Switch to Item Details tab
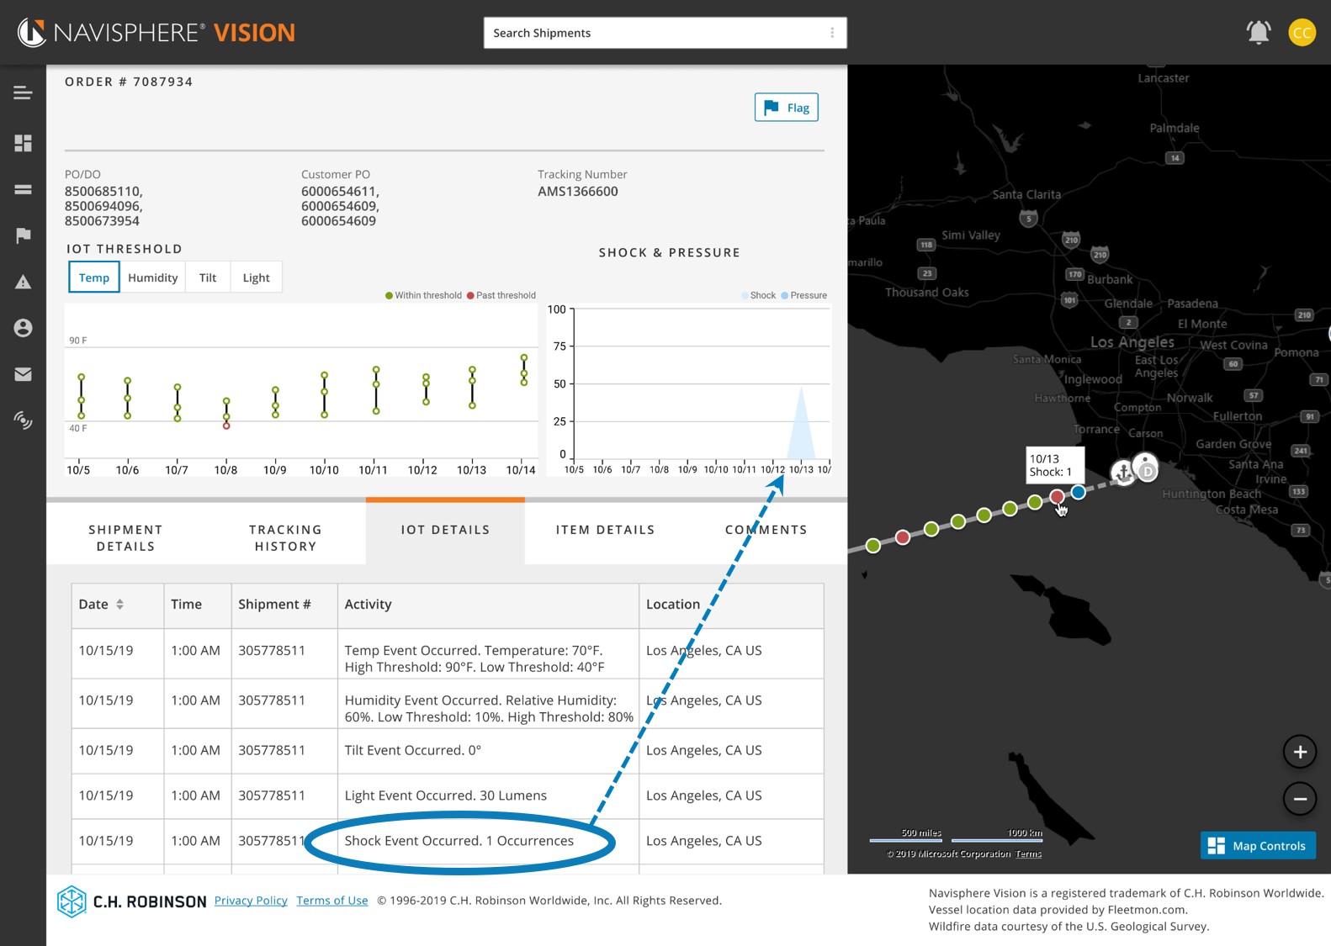 (x=605, y=530)
